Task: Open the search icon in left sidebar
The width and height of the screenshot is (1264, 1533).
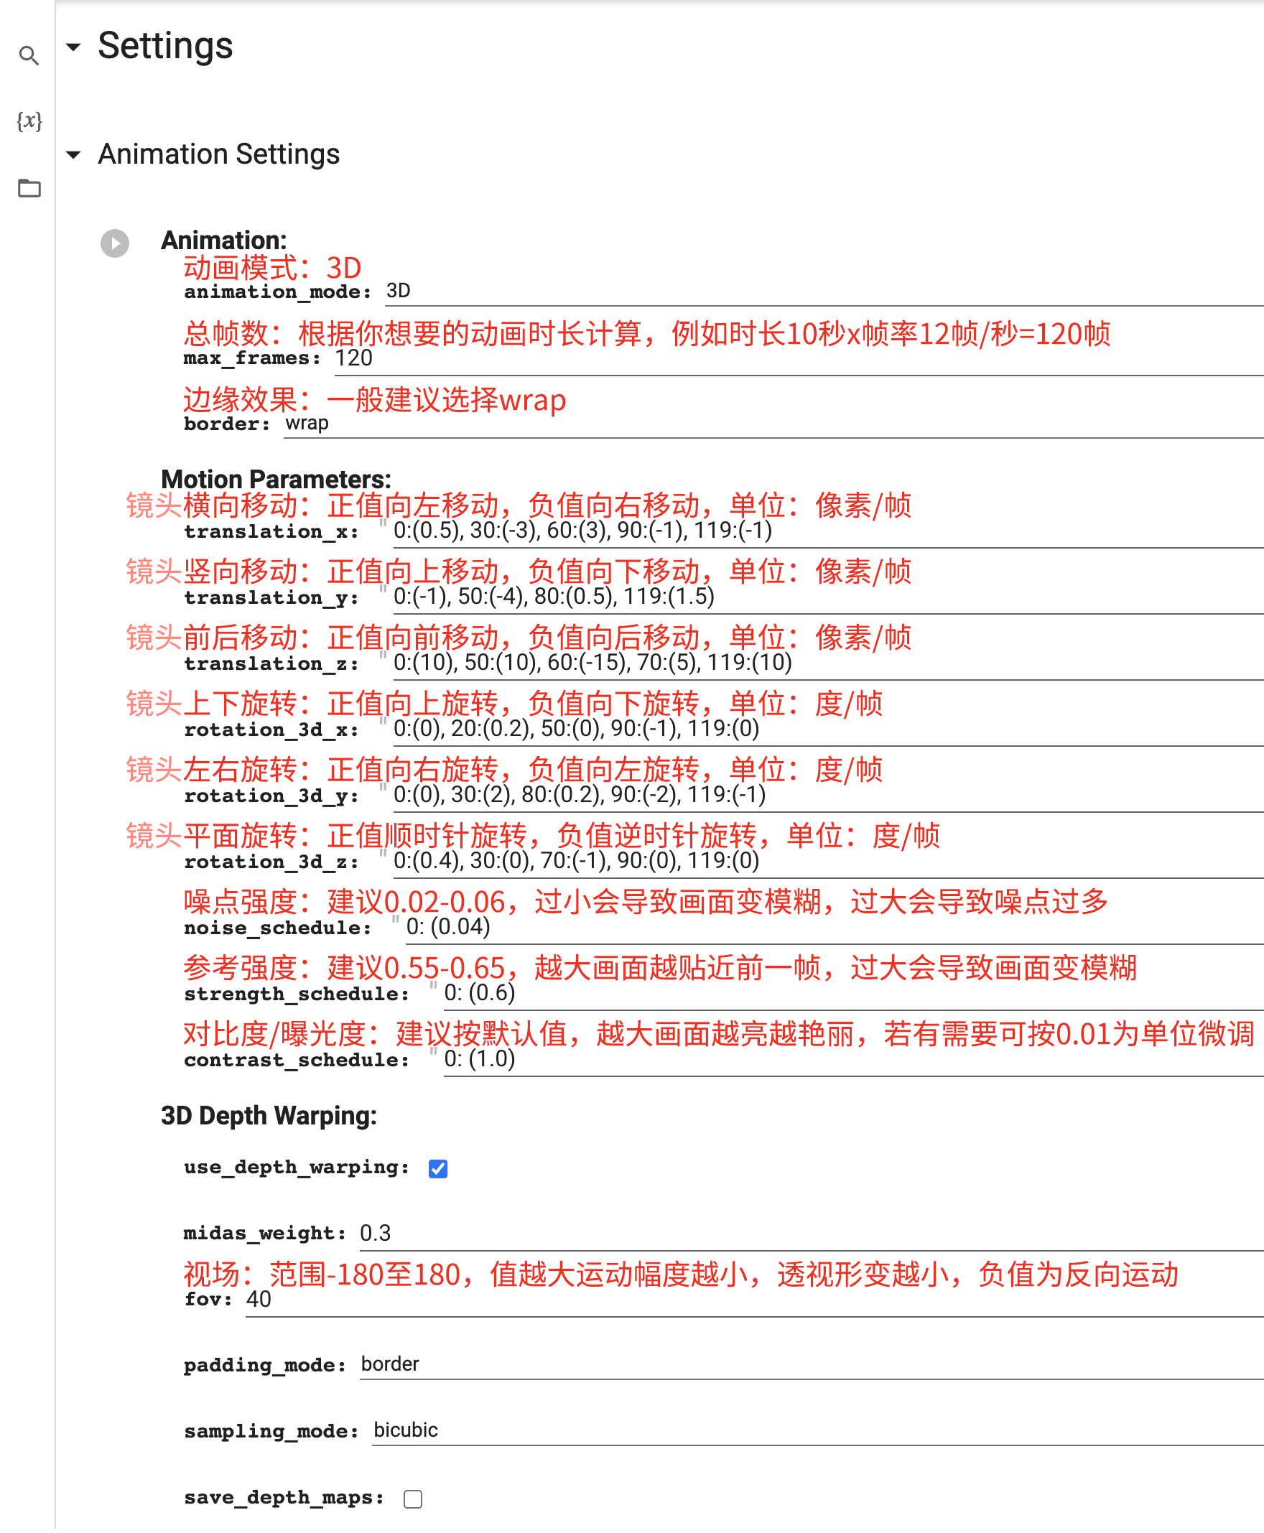Action: click(x=29, y=55)
